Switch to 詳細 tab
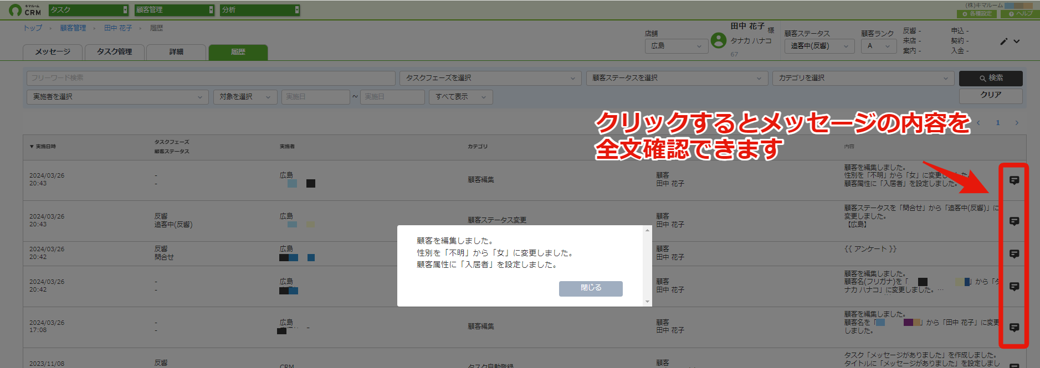1040x368 pixels. point(176,52)
